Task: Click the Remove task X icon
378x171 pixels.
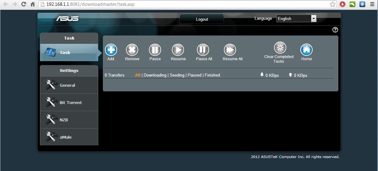Action: pos(132,50)
